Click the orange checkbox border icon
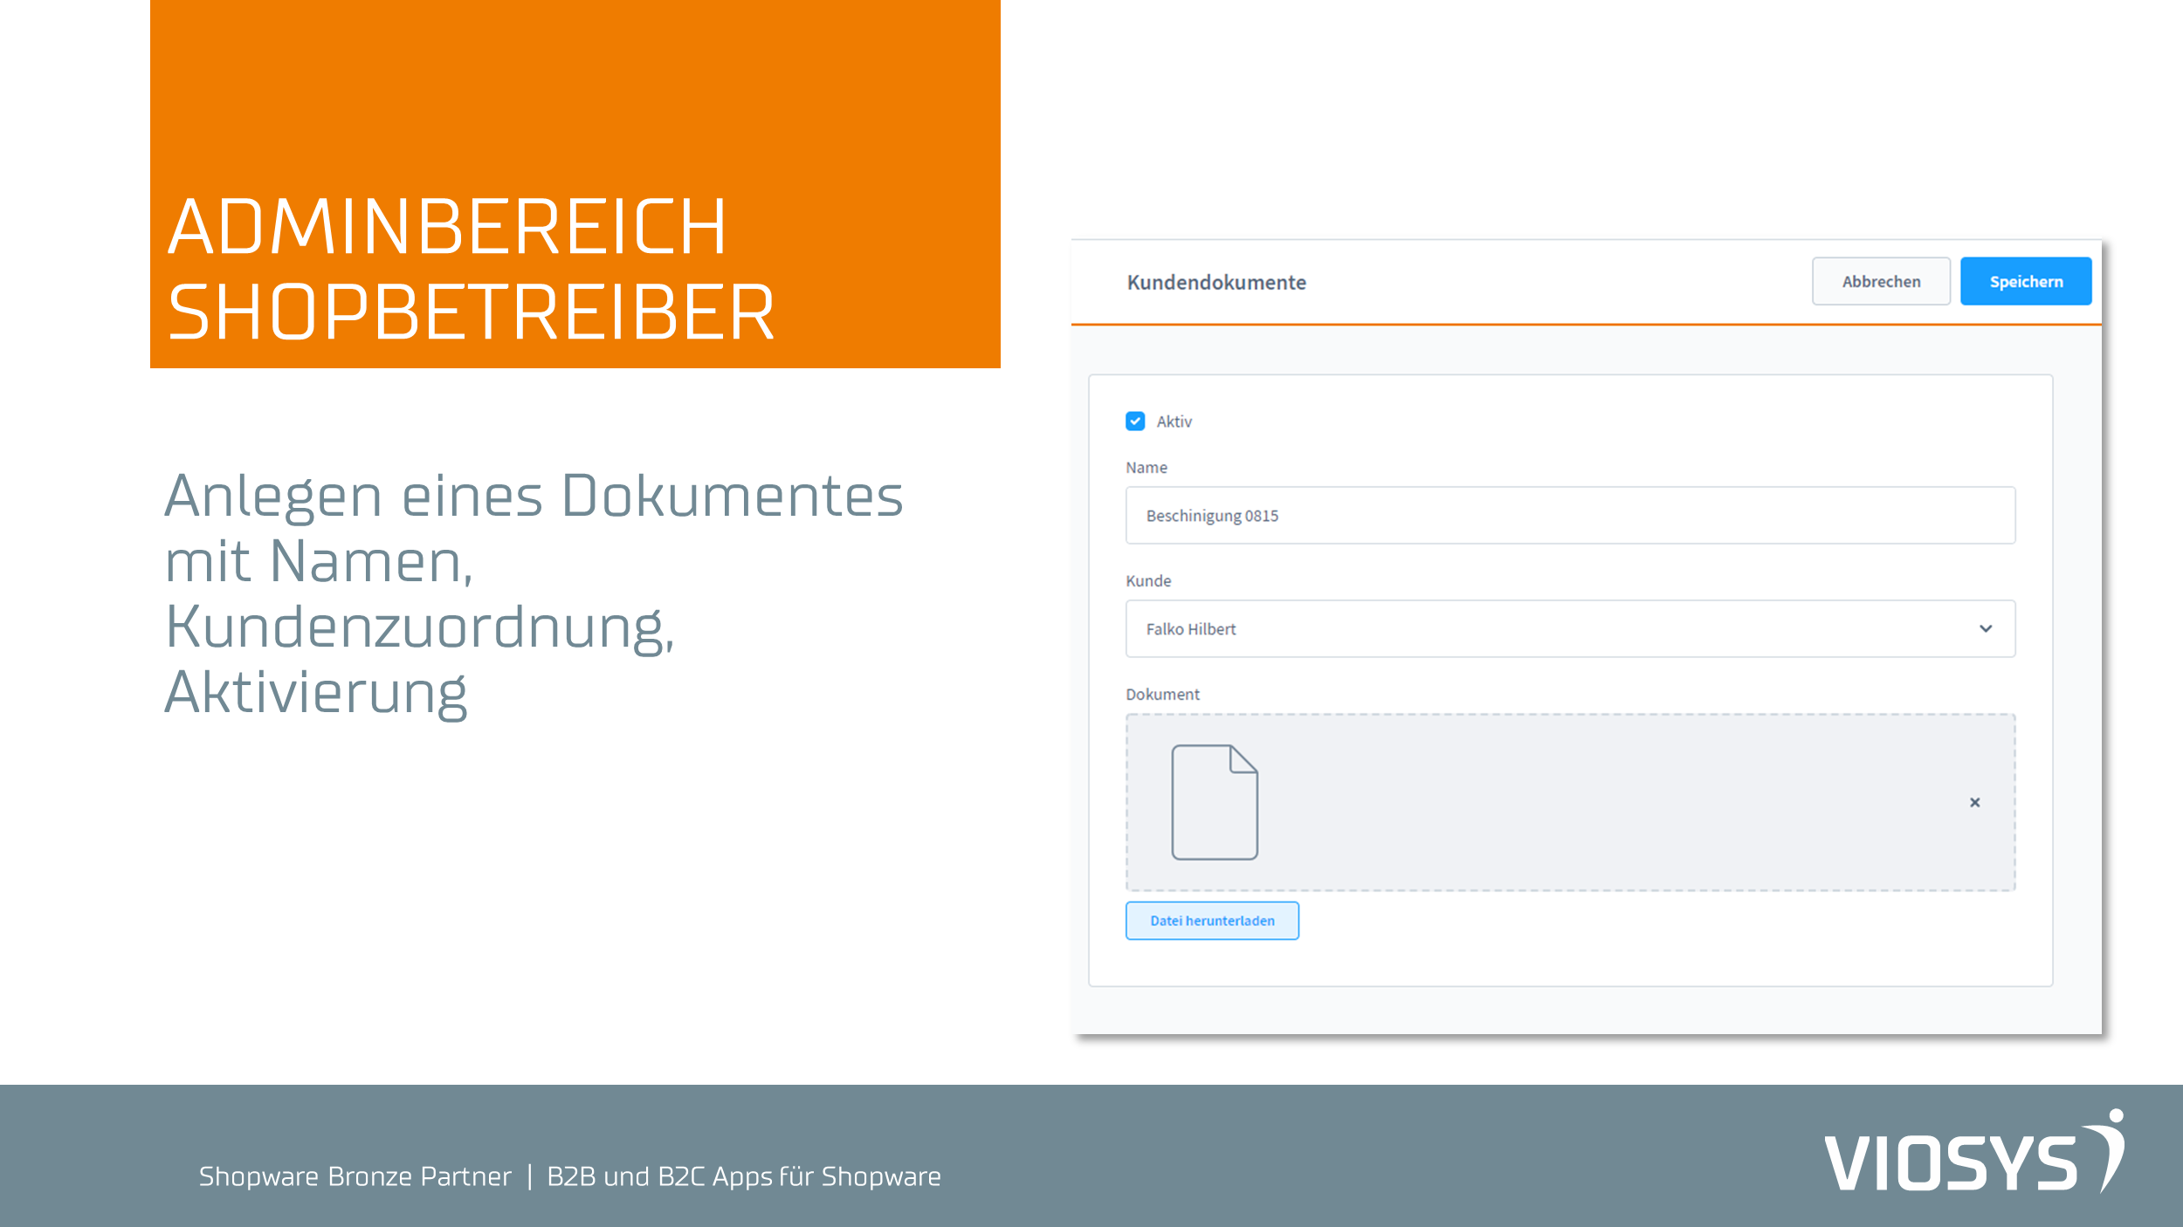This screenshot has width=2183, height=1227. (x=1135, y=421)
